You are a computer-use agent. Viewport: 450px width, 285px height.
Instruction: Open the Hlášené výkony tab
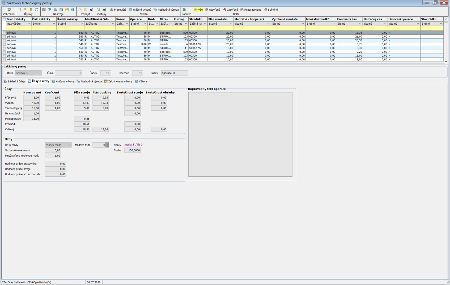point(63,82)
